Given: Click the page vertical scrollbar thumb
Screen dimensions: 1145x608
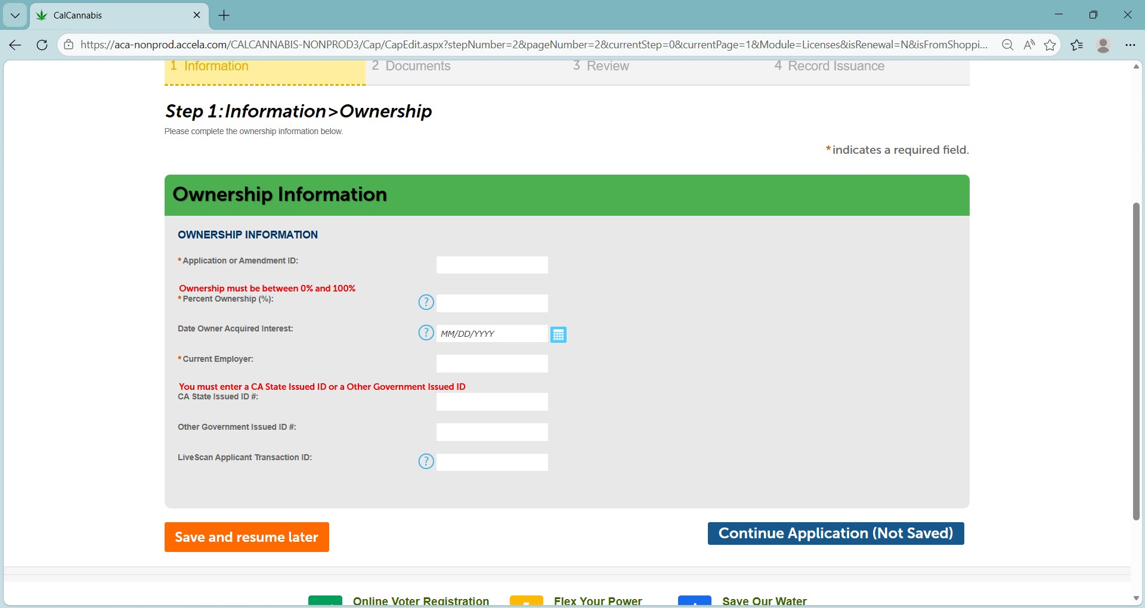Looking at the screenshot, I should (1136, 361).
